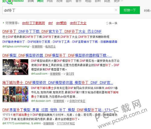Viewport: 151px width, 129px height.
Task: Click the V verified badge beside 多玩DNF专区
Action: (x=68, y=101)
